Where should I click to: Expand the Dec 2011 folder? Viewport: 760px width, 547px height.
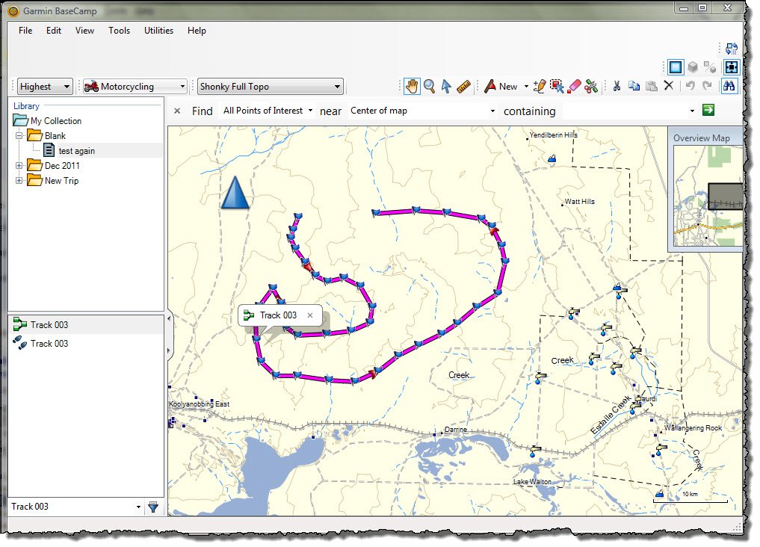[19, 166]
